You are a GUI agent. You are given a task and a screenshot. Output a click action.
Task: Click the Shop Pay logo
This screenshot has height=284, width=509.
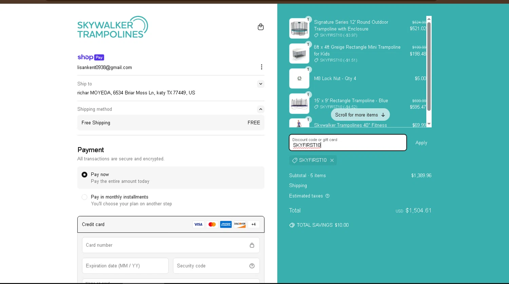click(x=91, y=57)
